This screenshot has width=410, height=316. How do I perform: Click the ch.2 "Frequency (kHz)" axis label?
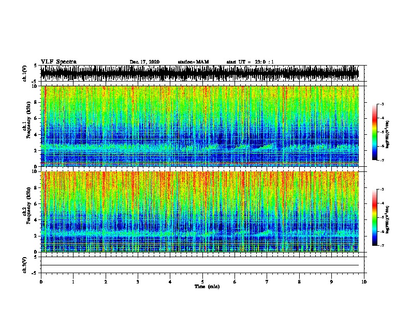pos(28,206)
